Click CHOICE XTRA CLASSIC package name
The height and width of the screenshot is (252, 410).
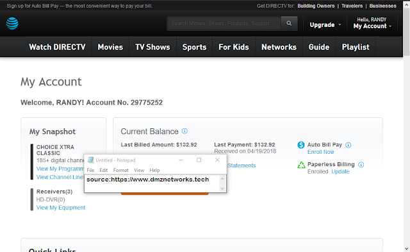55,150
